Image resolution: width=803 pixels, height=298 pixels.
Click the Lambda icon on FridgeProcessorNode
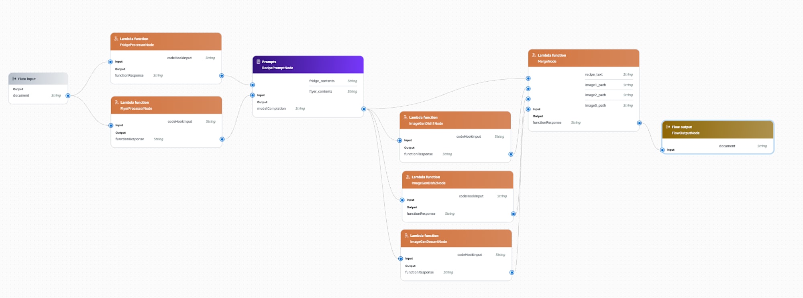(116, 39)
